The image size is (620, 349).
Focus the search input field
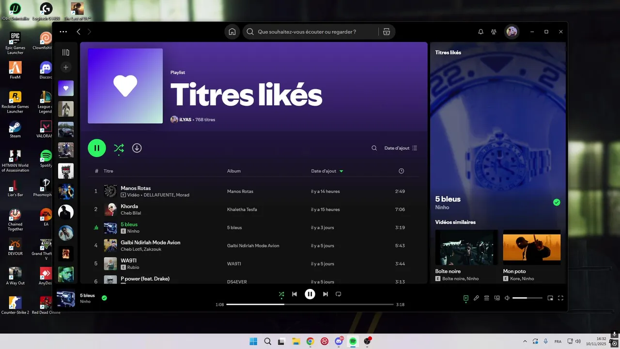point(310,32)
